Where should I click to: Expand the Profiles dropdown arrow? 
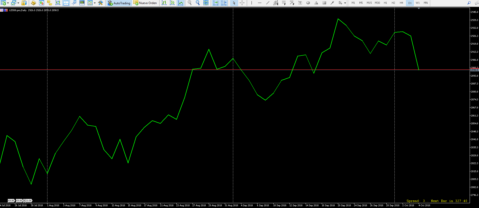tap(18, 3)
